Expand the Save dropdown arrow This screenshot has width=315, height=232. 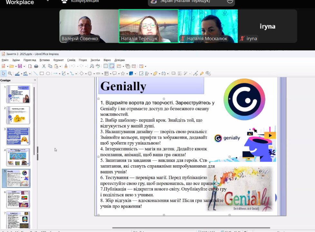[x=24, y=66]
